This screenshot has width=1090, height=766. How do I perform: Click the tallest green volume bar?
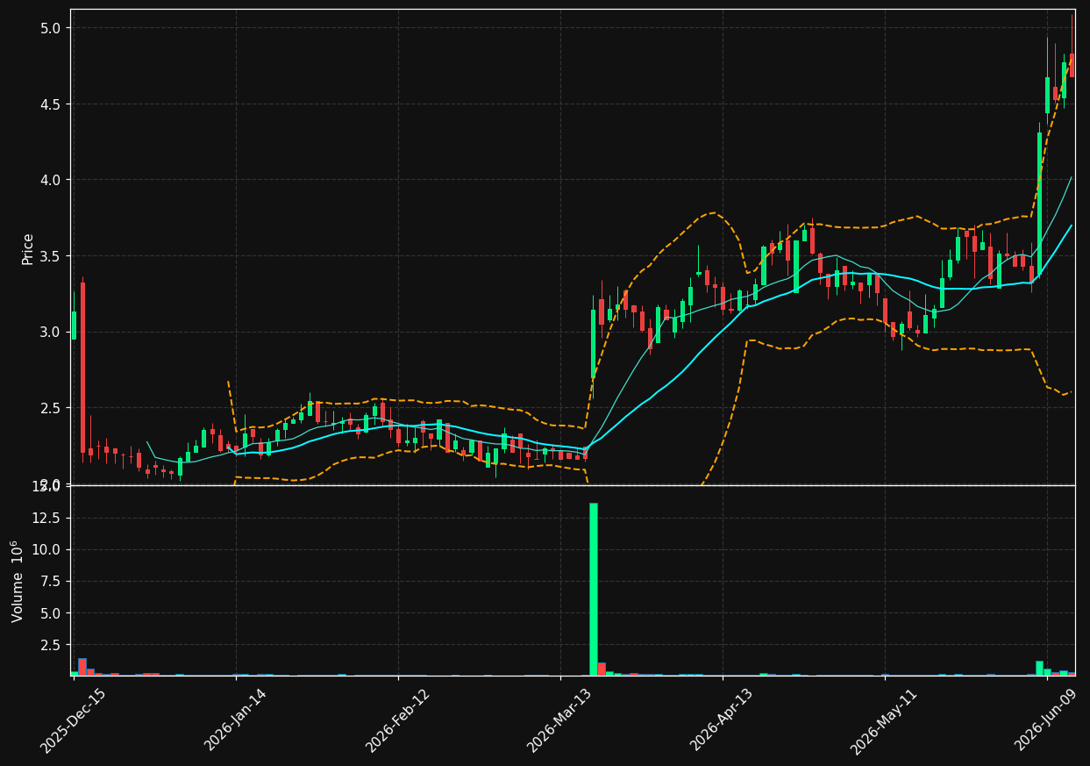tap(594, 589)
